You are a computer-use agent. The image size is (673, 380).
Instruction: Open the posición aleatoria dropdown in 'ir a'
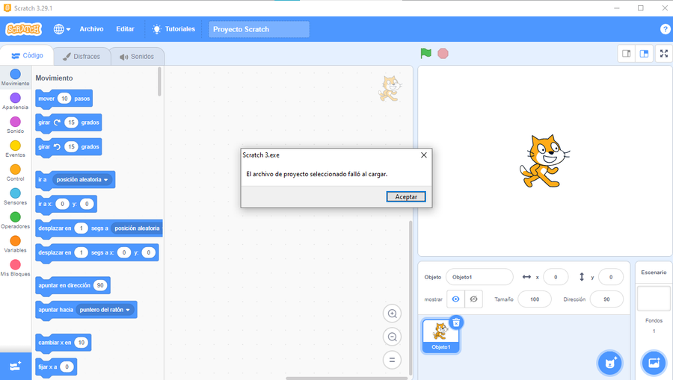coord(82,179)
